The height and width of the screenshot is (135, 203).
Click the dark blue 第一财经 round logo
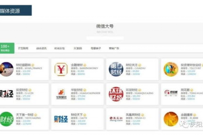click(x=116, y=69)
